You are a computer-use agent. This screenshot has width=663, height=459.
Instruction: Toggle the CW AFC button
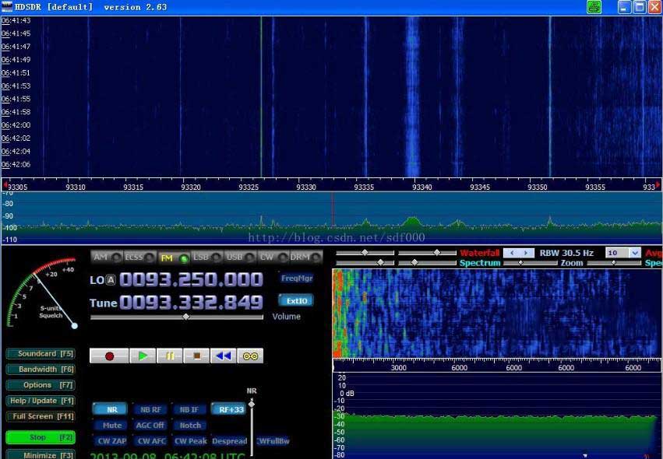coord(151,441)
